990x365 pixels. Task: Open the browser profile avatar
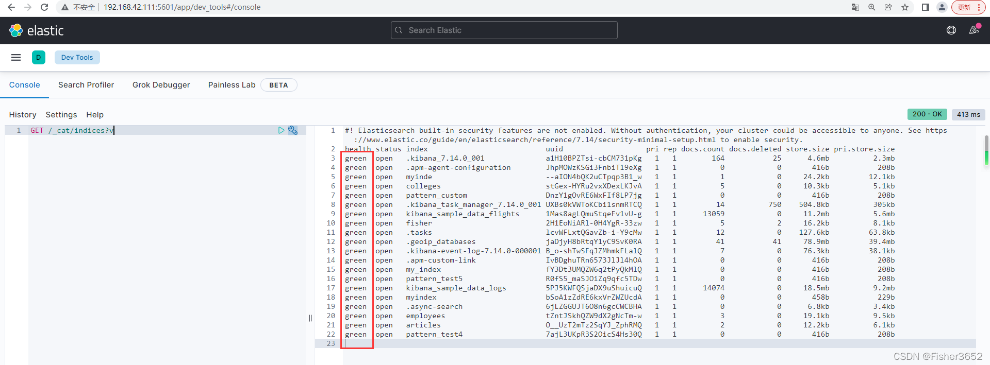coord(942,7)
